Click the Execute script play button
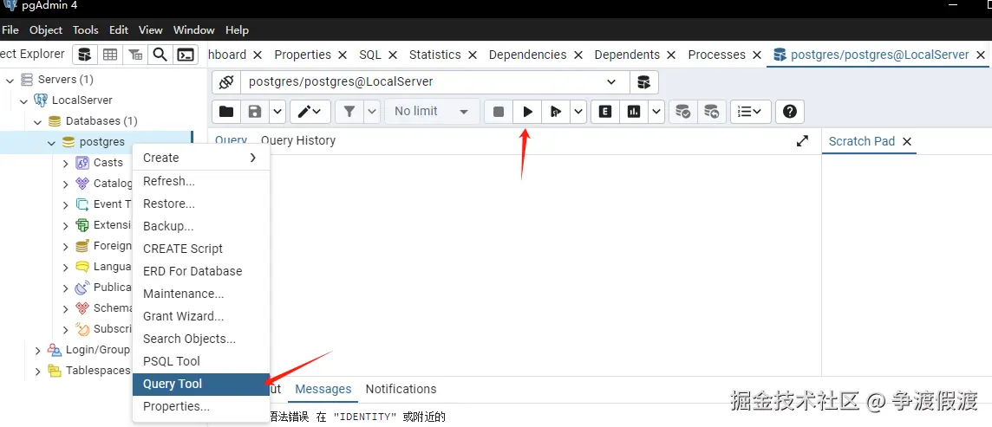Screen dimensions: 992x427 527,112
